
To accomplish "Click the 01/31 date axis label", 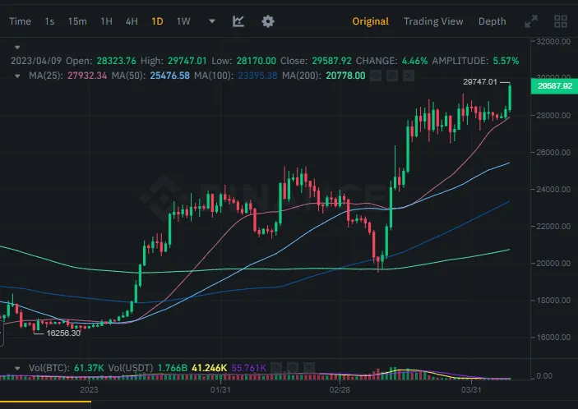I will [220, 389].
